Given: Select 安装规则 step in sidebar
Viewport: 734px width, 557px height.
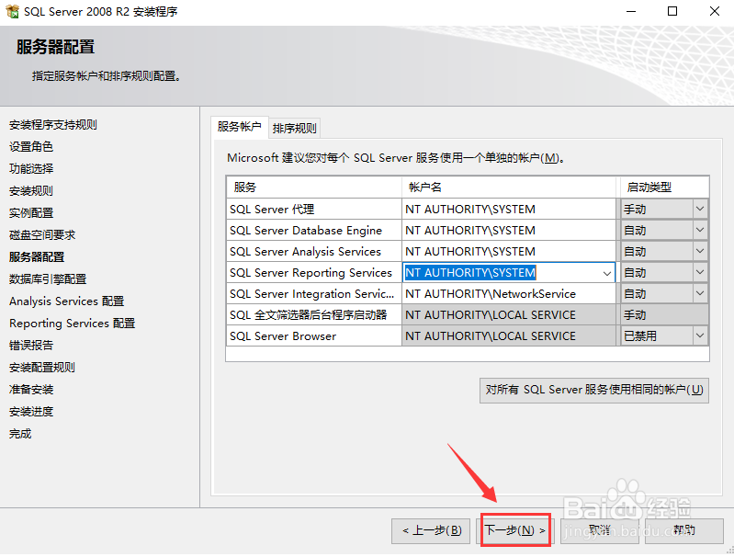Looking at the screenshot, I should pyautogui.click(x=31, y=190).
